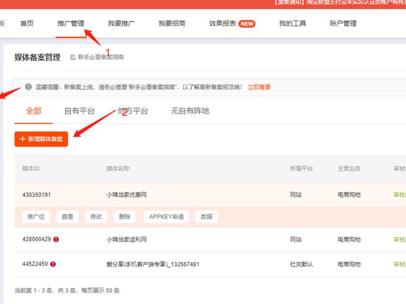Click the red warning icon beside 428000429

56,239
